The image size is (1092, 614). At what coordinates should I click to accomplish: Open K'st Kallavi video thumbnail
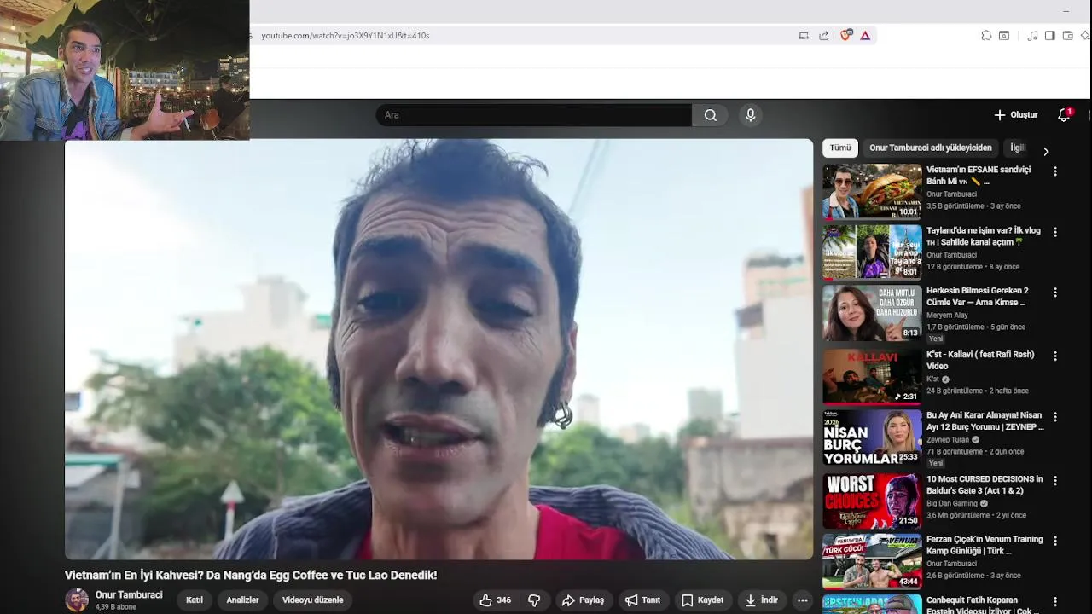(872, 376)
